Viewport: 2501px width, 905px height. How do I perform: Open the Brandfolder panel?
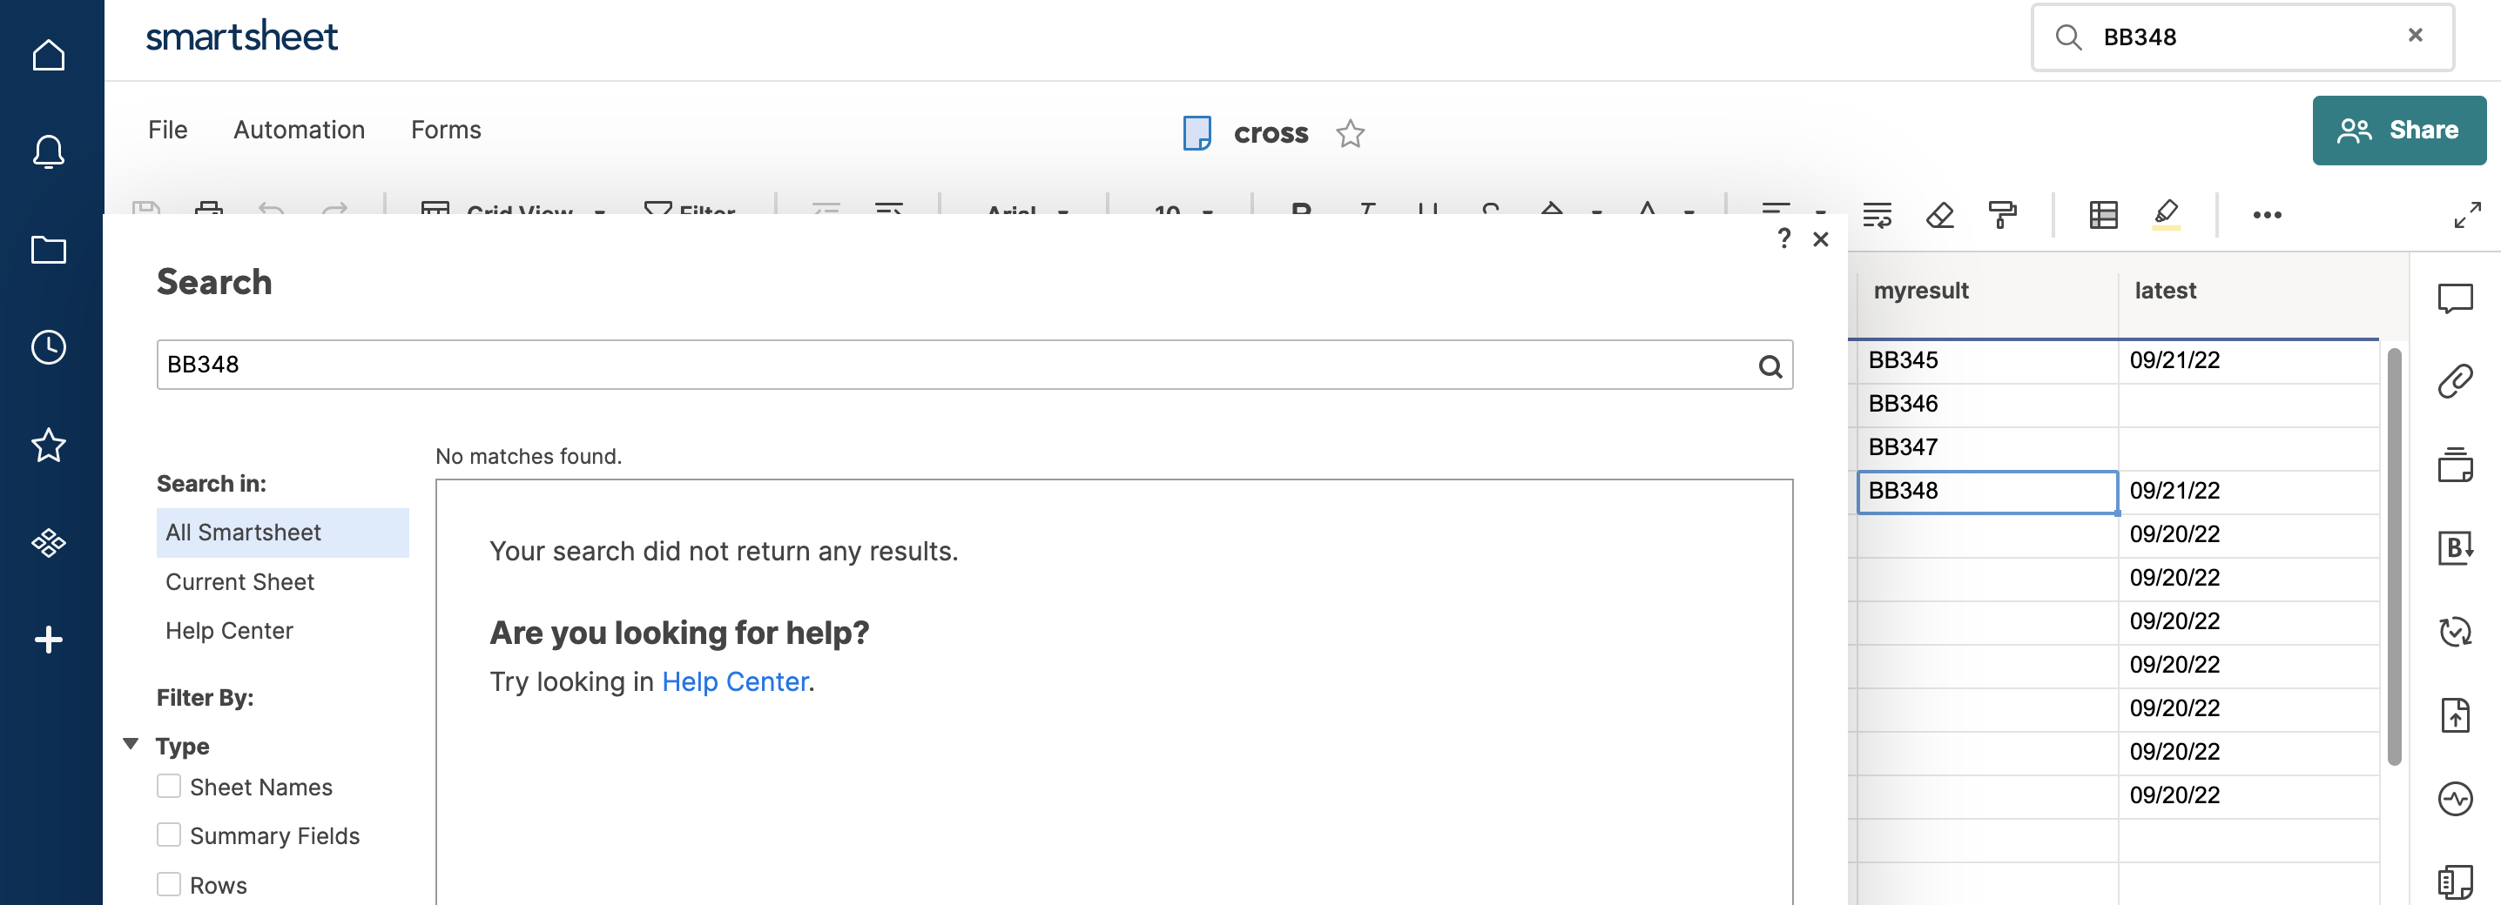tap(2457, 550)
